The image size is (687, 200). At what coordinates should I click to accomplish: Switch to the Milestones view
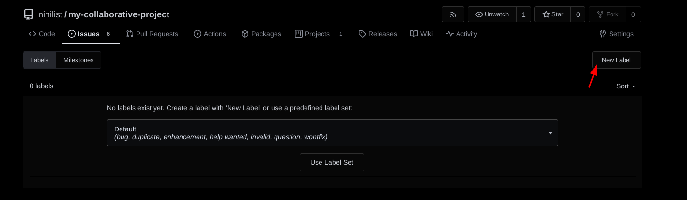pos(78,60)
